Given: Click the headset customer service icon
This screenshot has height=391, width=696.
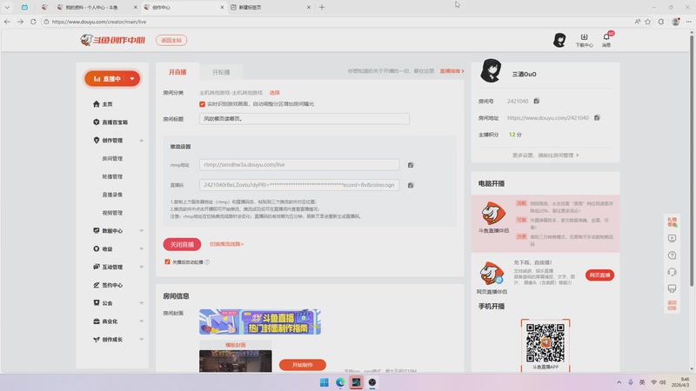Looking at the screenshot, I should point(672,272).
